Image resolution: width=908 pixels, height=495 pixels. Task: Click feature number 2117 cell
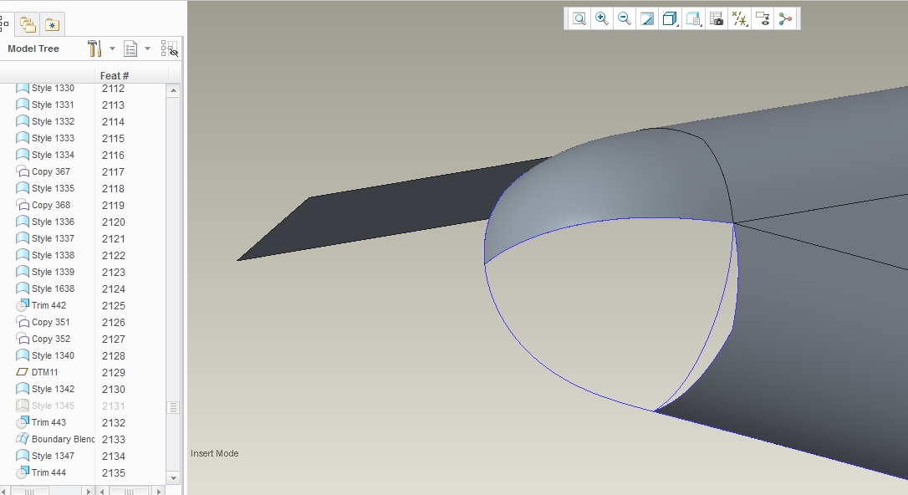click(114, 172)
